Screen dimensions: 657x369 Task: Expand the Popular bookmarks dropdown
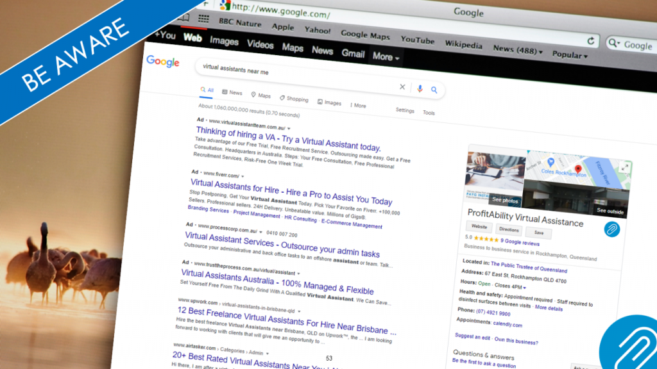(x=570, y=54)
